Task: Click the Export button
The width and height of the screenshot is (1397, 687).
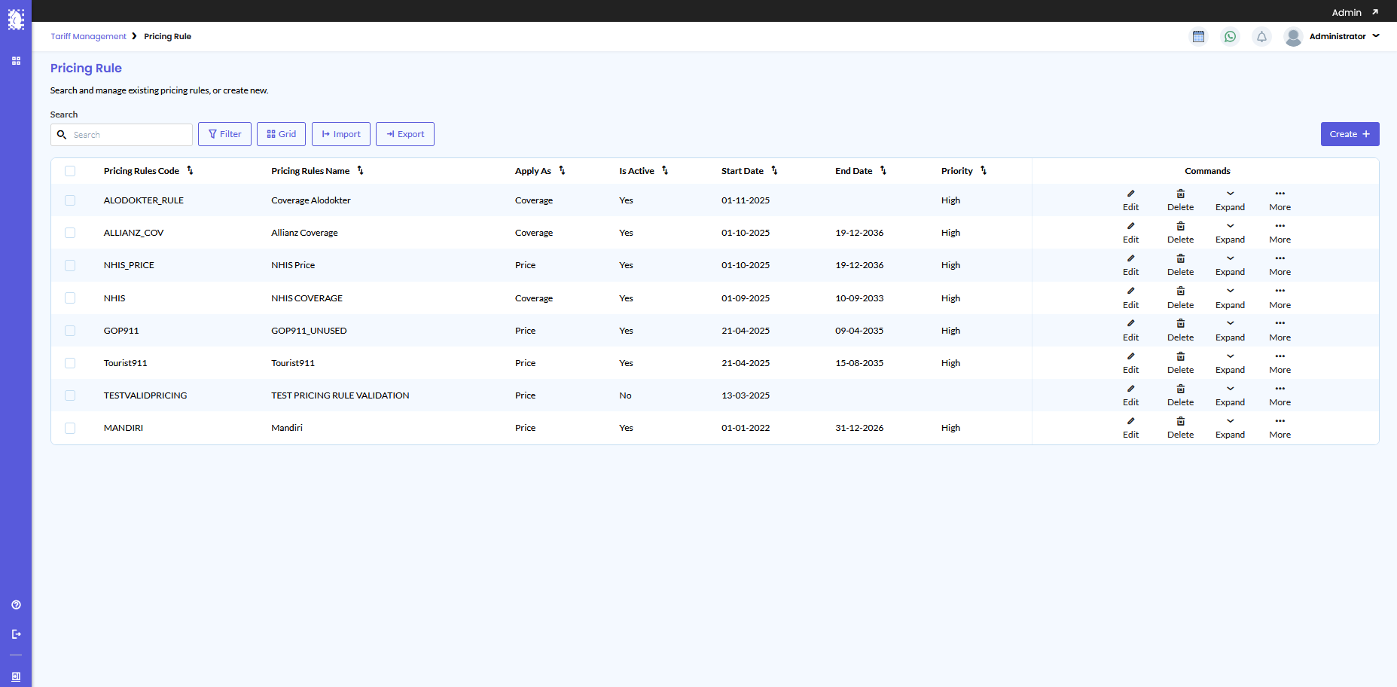Action: tap(405, 134)
